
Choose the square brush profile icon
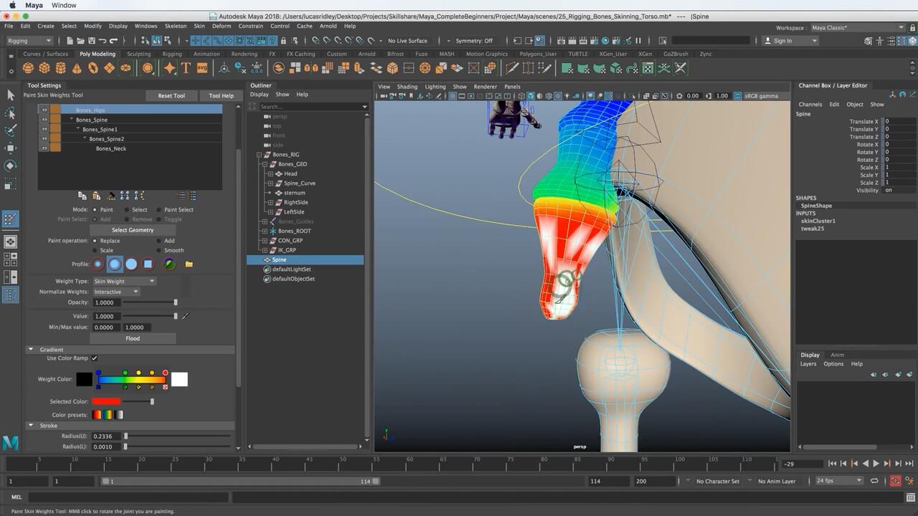pyautogui.click(x=148, y=264)
